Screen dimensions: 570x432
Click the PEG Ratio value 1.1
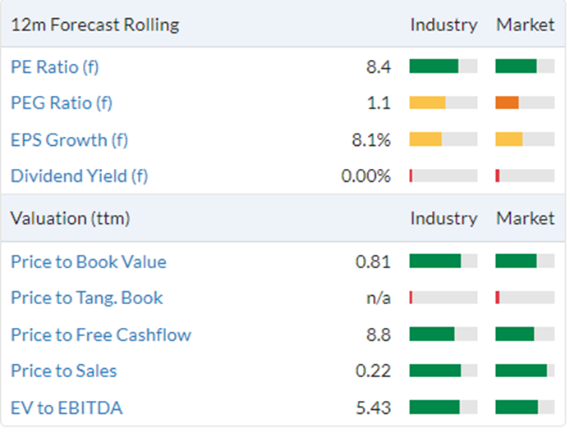(379, 103)
